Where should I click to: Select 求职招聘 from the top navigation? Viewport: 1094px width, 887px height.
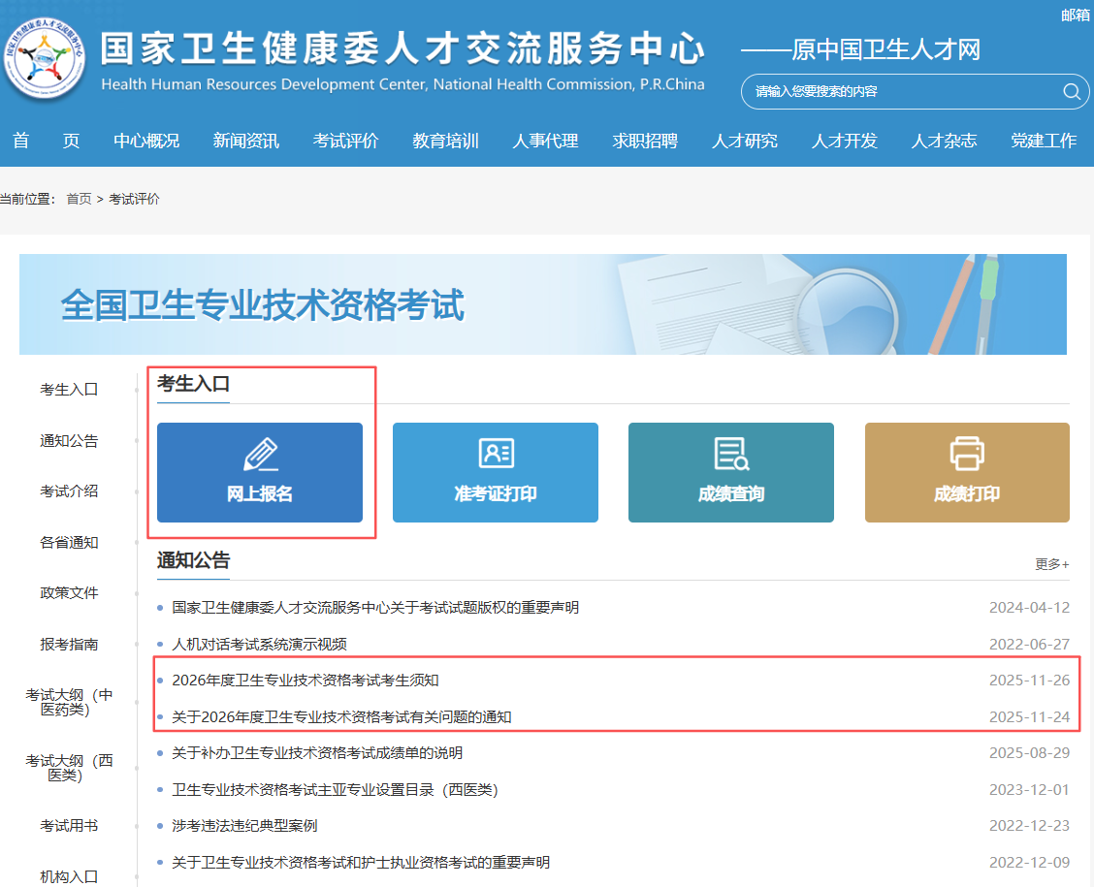coord(645,141)
